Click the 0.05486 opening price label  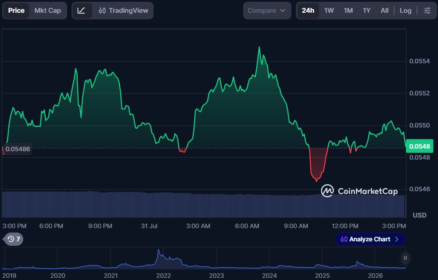pyautogui.click(x=18, y=149)
